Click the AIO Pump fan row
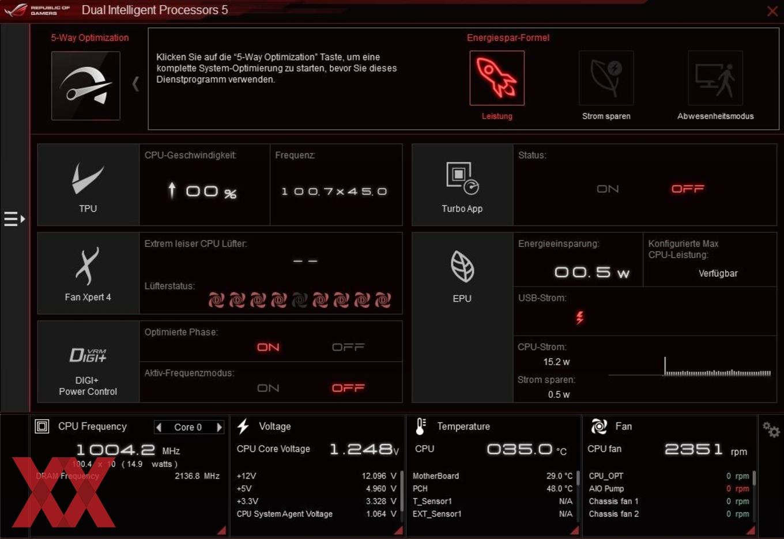Screen dimensions: 784x539 coord(669,489)
